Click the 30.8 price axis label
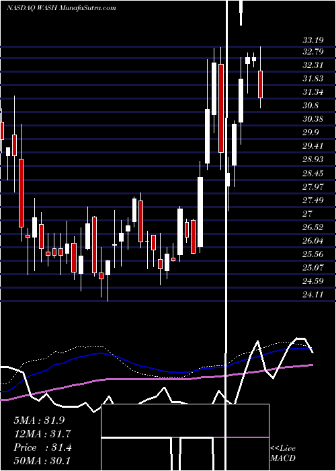Viewport: 336px width, 471px height. (310, 106)
